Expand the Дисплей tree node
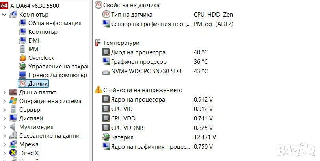320x161 pixels. 4,118
